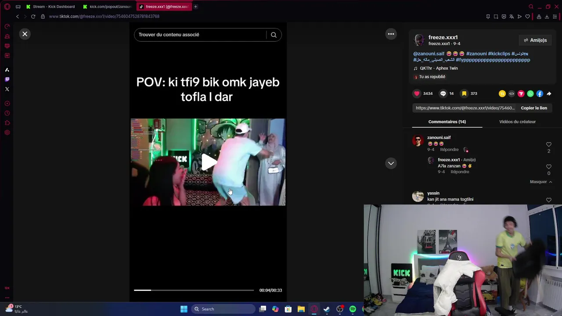Screen dimensions: 562x316
Task: Open Easy Setup menu lines icon
Action: tap(555, 17)
